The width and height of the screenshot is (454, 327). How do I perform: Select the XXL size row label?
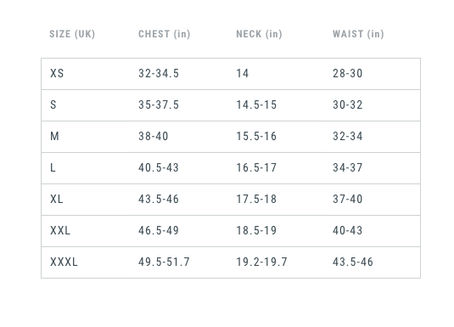tap(60, 230)
